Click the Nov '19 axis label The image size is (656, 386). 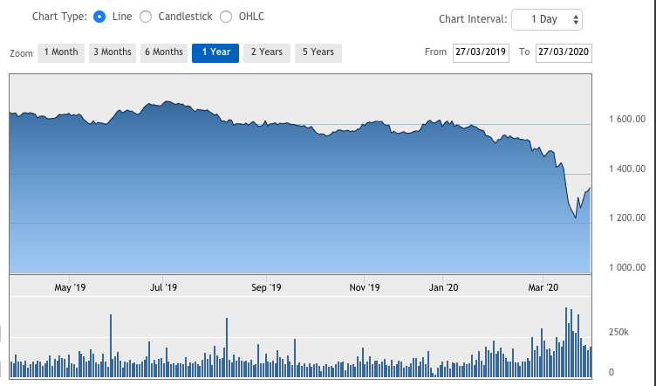365,287
